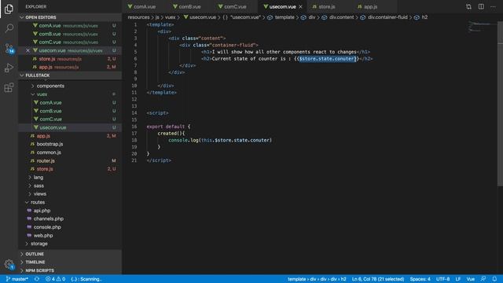Open the editor more actions ellipsis
Viewport: 503px width, 283px height.
pos(493,6)
